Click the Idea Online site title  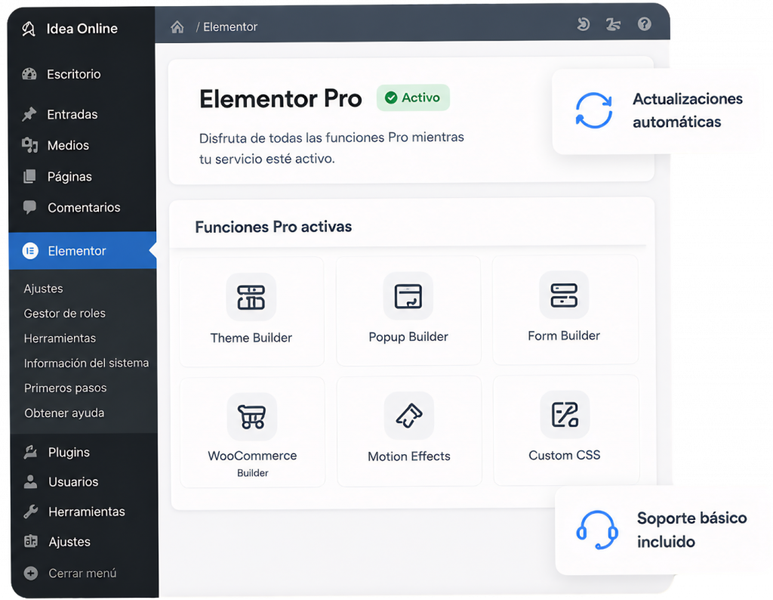click(x=82, y=29)
